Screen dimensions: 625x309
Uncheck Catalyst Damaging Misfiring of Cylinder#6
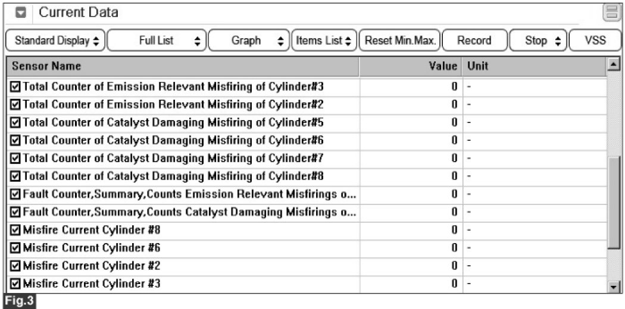(16, 141)
